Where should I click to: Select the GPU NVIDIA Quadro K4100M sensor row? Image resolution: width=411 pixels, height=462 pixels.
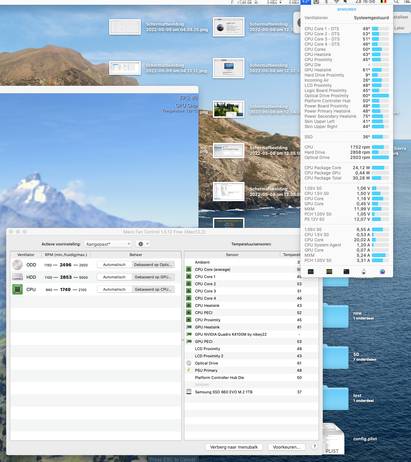click(251, 334)
